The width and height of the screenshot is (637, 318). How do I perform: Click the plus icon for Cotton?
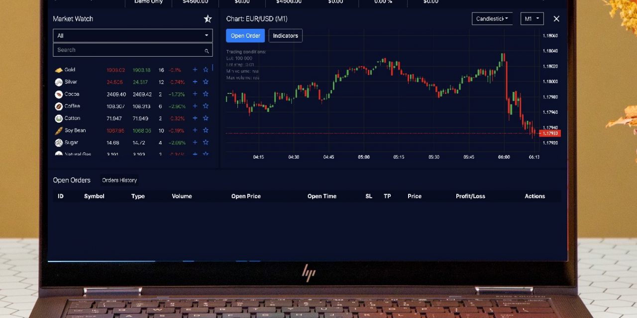pyautogui.click(x=195, y=118)
